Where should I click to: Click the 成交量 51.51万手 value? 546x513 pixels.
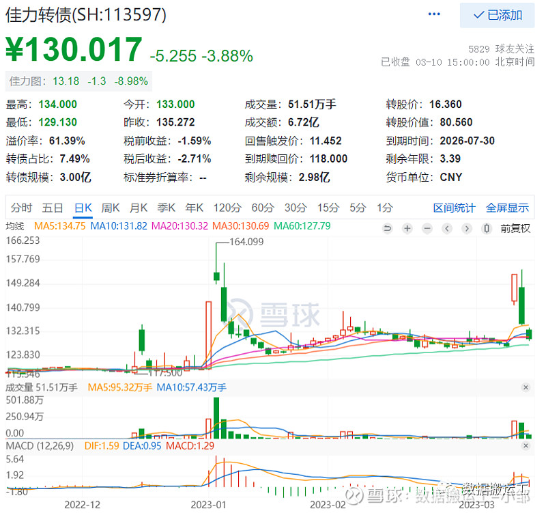[x=312, y=105]
